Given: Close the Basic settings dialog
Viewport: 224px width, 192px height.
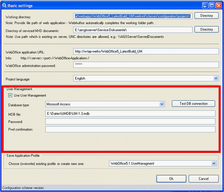Looking at the screenshot, I should (x=219, y=6).
